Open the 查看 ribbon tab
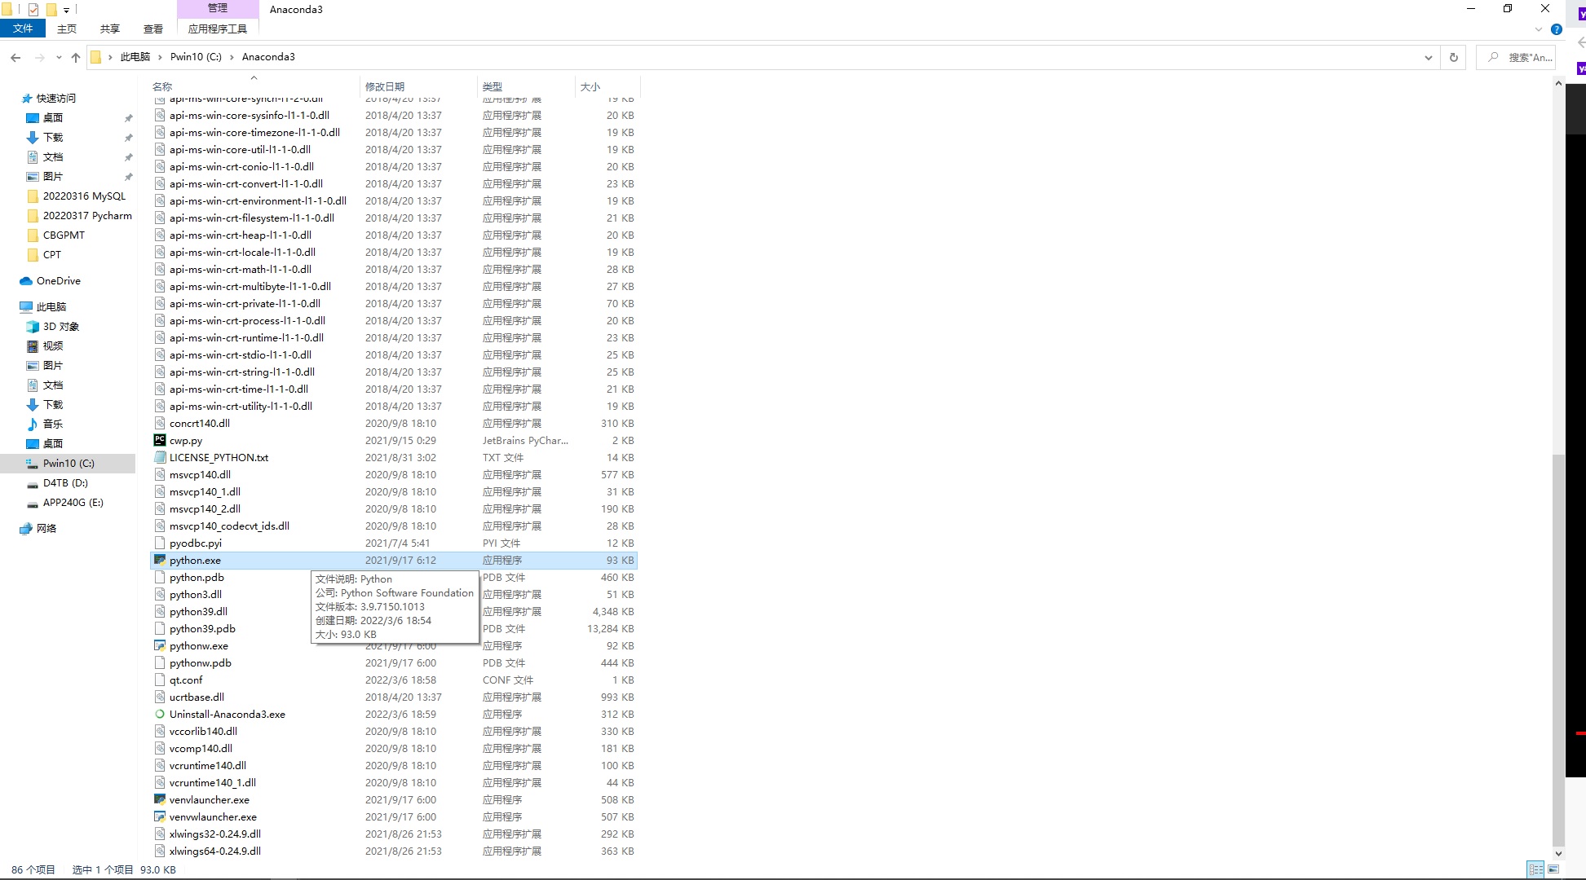1586x880 pixels. coord(153,29)
